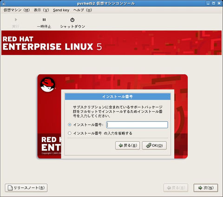The width and height of the screenshot is (223, 197).
Task: Click the 戻る(B) button inside the dialog
Action: click(127, 145)
